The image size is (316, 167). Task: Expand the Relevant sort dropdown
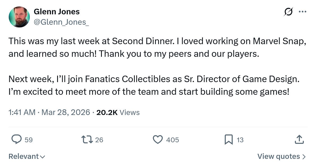tap(27, 156)
